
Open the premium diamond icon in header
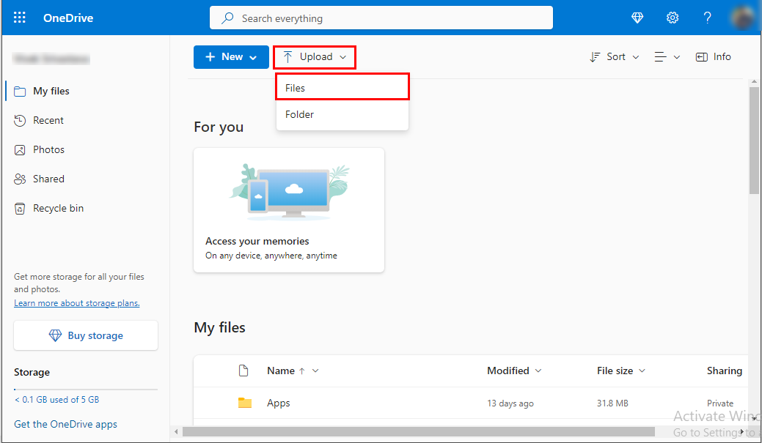pos(637,18)
